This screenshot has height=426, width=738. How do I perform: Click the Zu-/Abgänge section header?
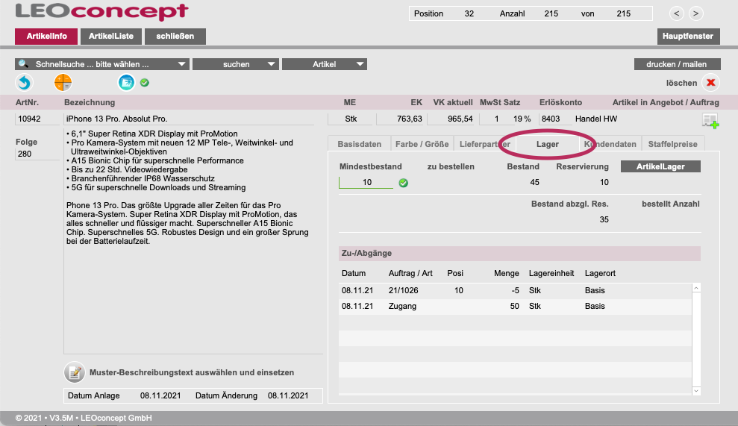[x=519, y=253]
